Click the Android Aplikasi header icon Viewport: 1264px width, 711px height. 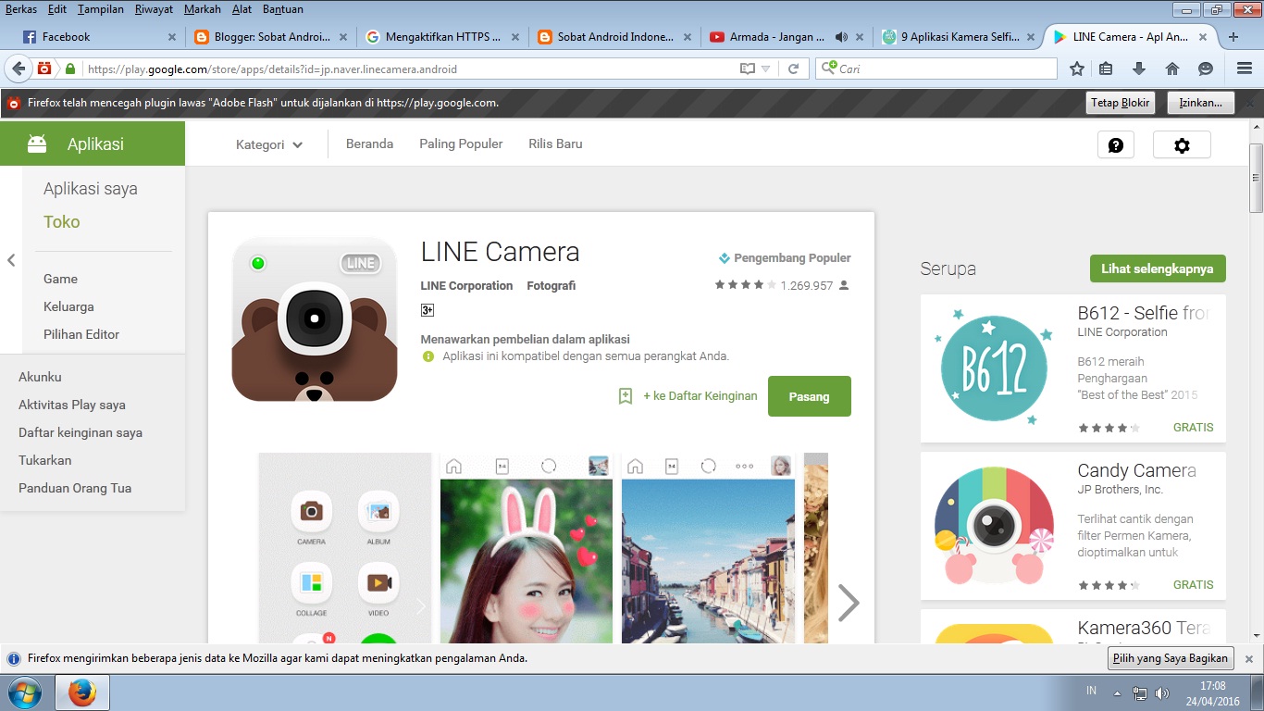(x=37, y=143)
